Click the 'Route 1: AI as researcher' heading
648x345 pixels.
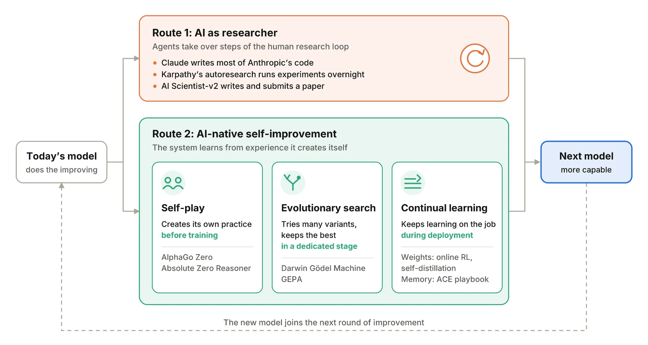(x=215, y=33)
